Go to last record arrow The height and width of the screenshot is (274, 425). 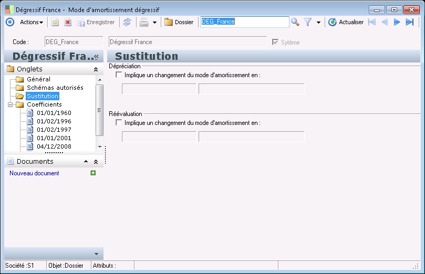click(410, 22)
